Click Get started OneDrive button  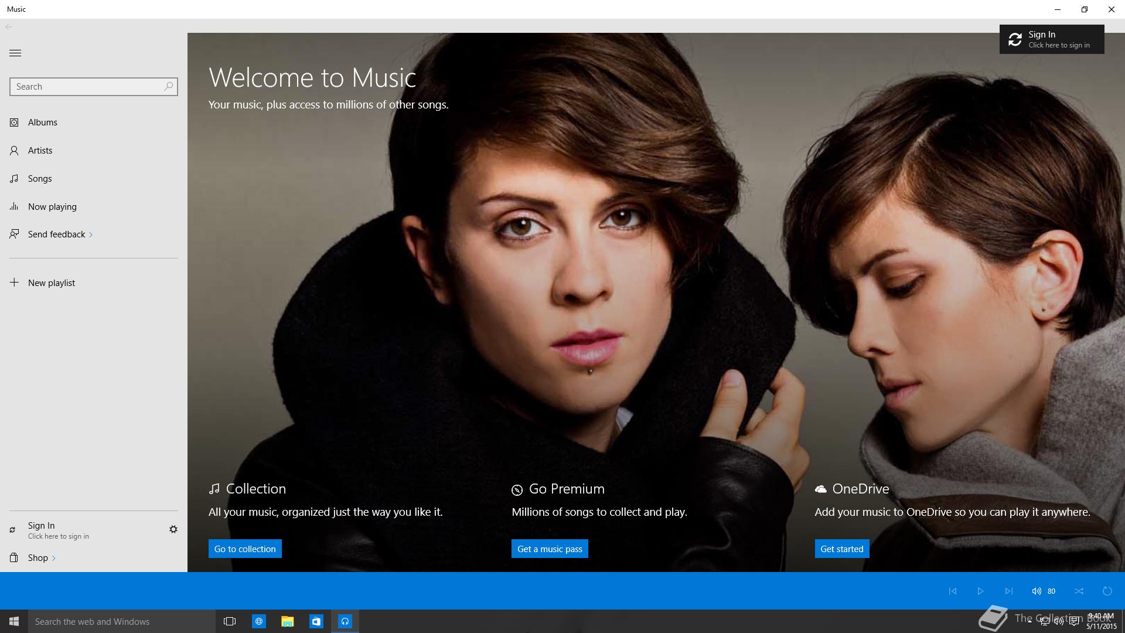tap(842, 549)
